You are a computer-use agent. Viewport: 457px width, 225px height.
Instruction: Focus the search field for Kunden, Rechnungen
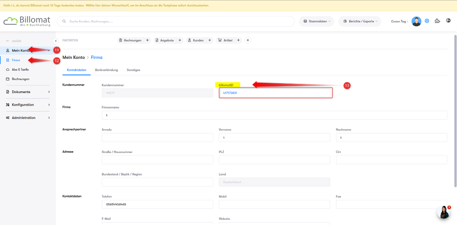pyautogui.click(x=178, y=21)
